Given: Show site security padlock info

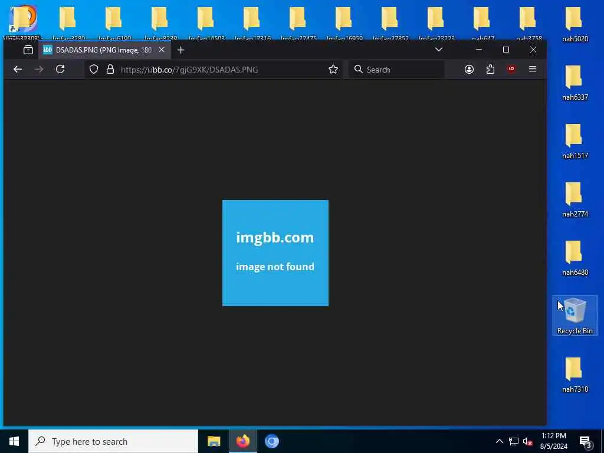Looking at the screenshot, I should [110, 70].
